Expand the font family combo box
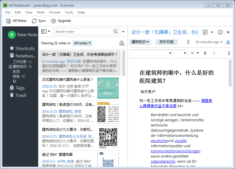 coord(170,53)
